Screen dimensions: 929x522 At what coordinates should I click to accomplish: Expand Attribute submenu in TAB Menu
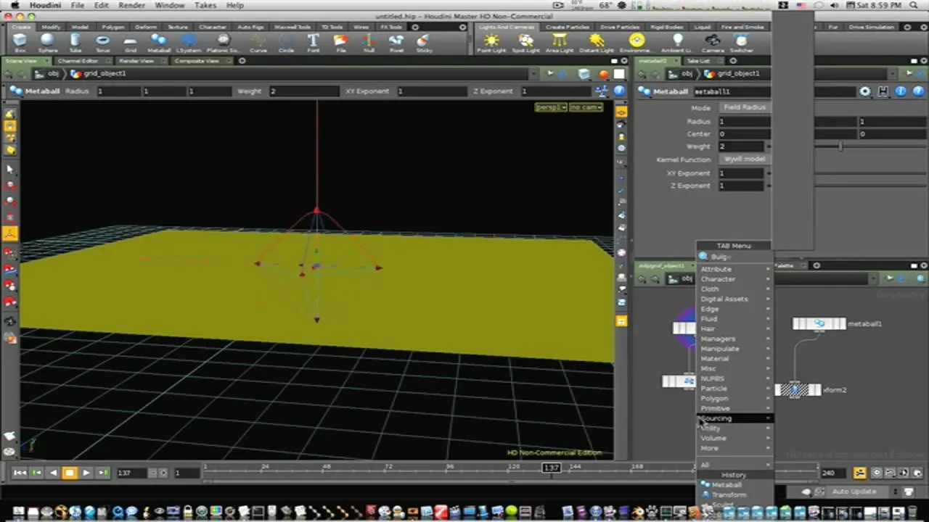[x=734, y=269]
